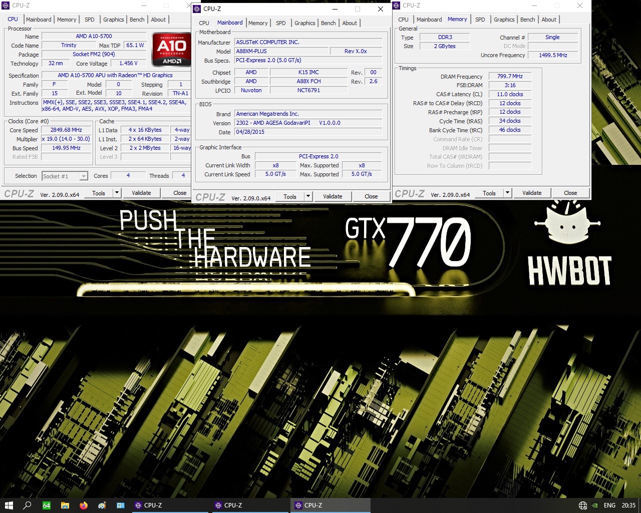
Task: Click the 'A88XM-PLUS' model field
Action: pos(281,51)
